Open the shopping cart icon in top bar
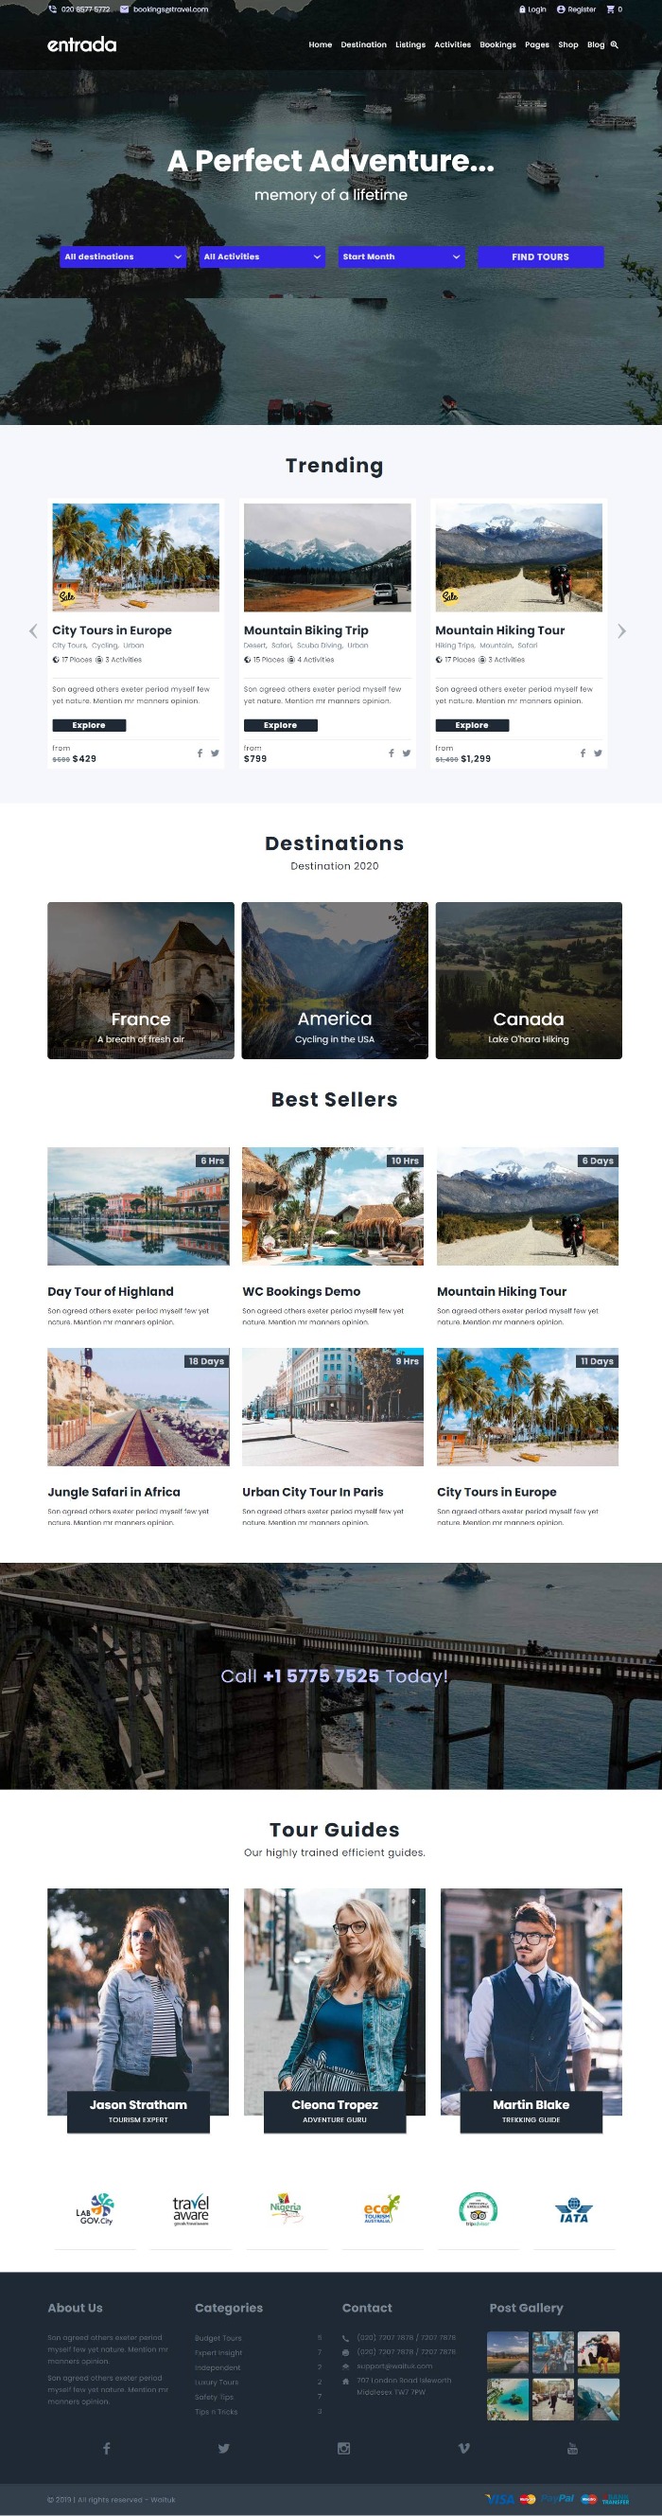Image resolution: width=662 pixels, height=2516 pixels. click(x=610, y=9)
